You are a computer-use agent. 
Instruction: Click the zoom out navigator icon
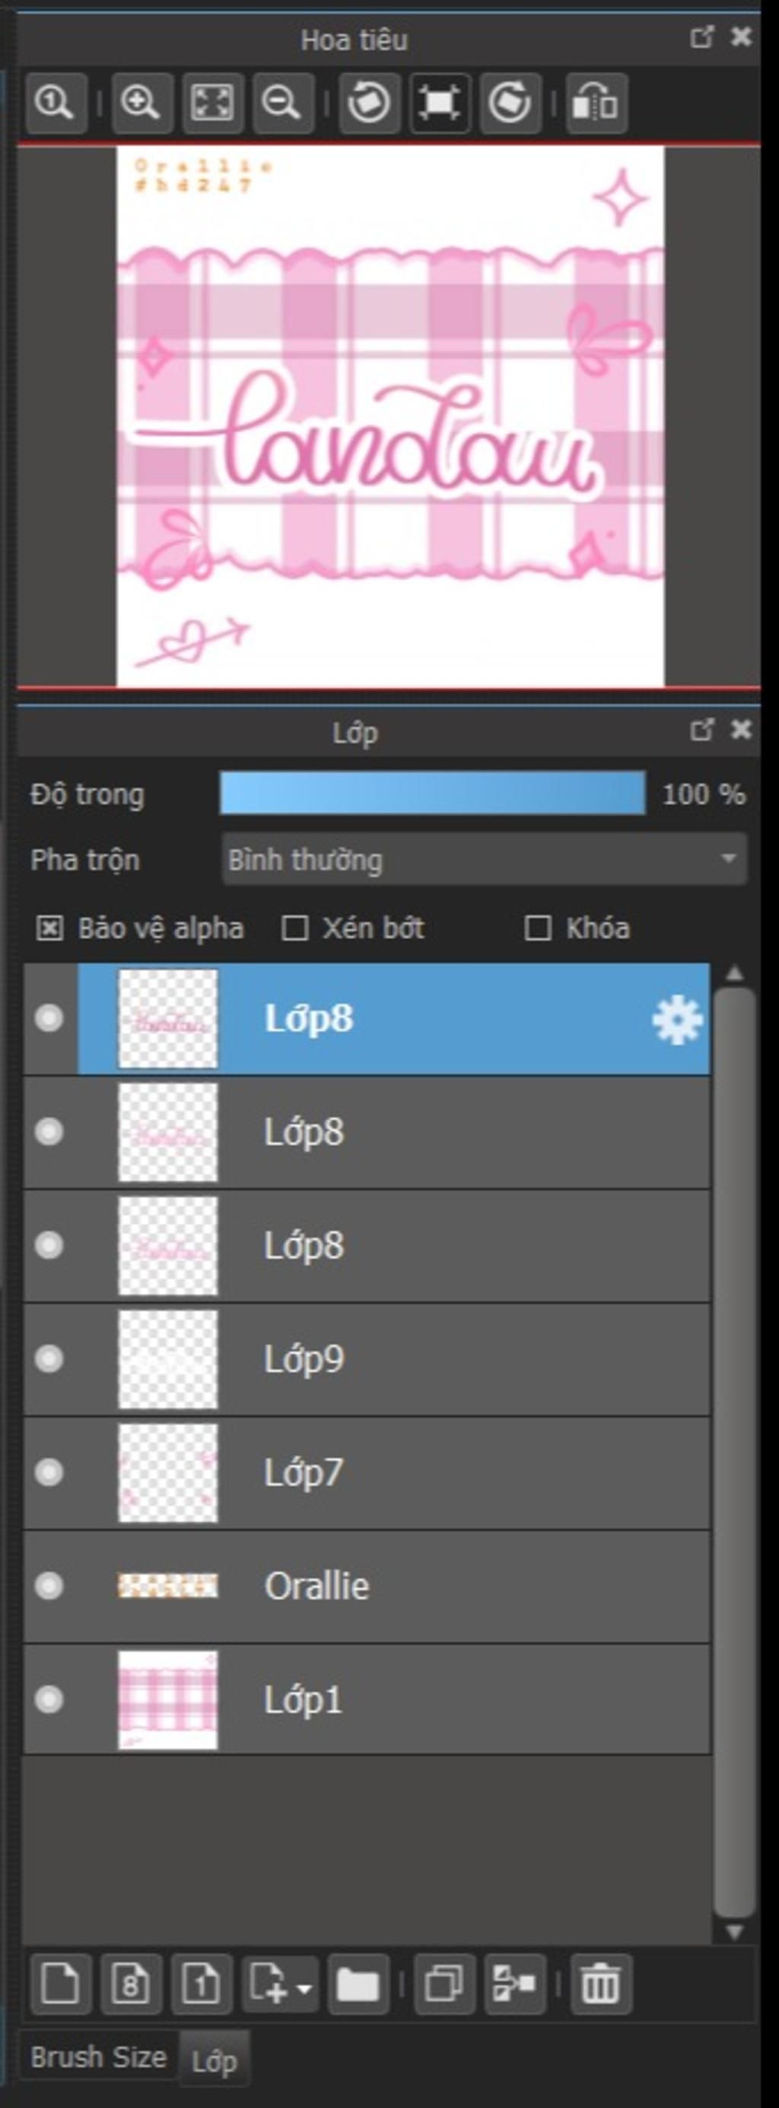coord(283,103)
